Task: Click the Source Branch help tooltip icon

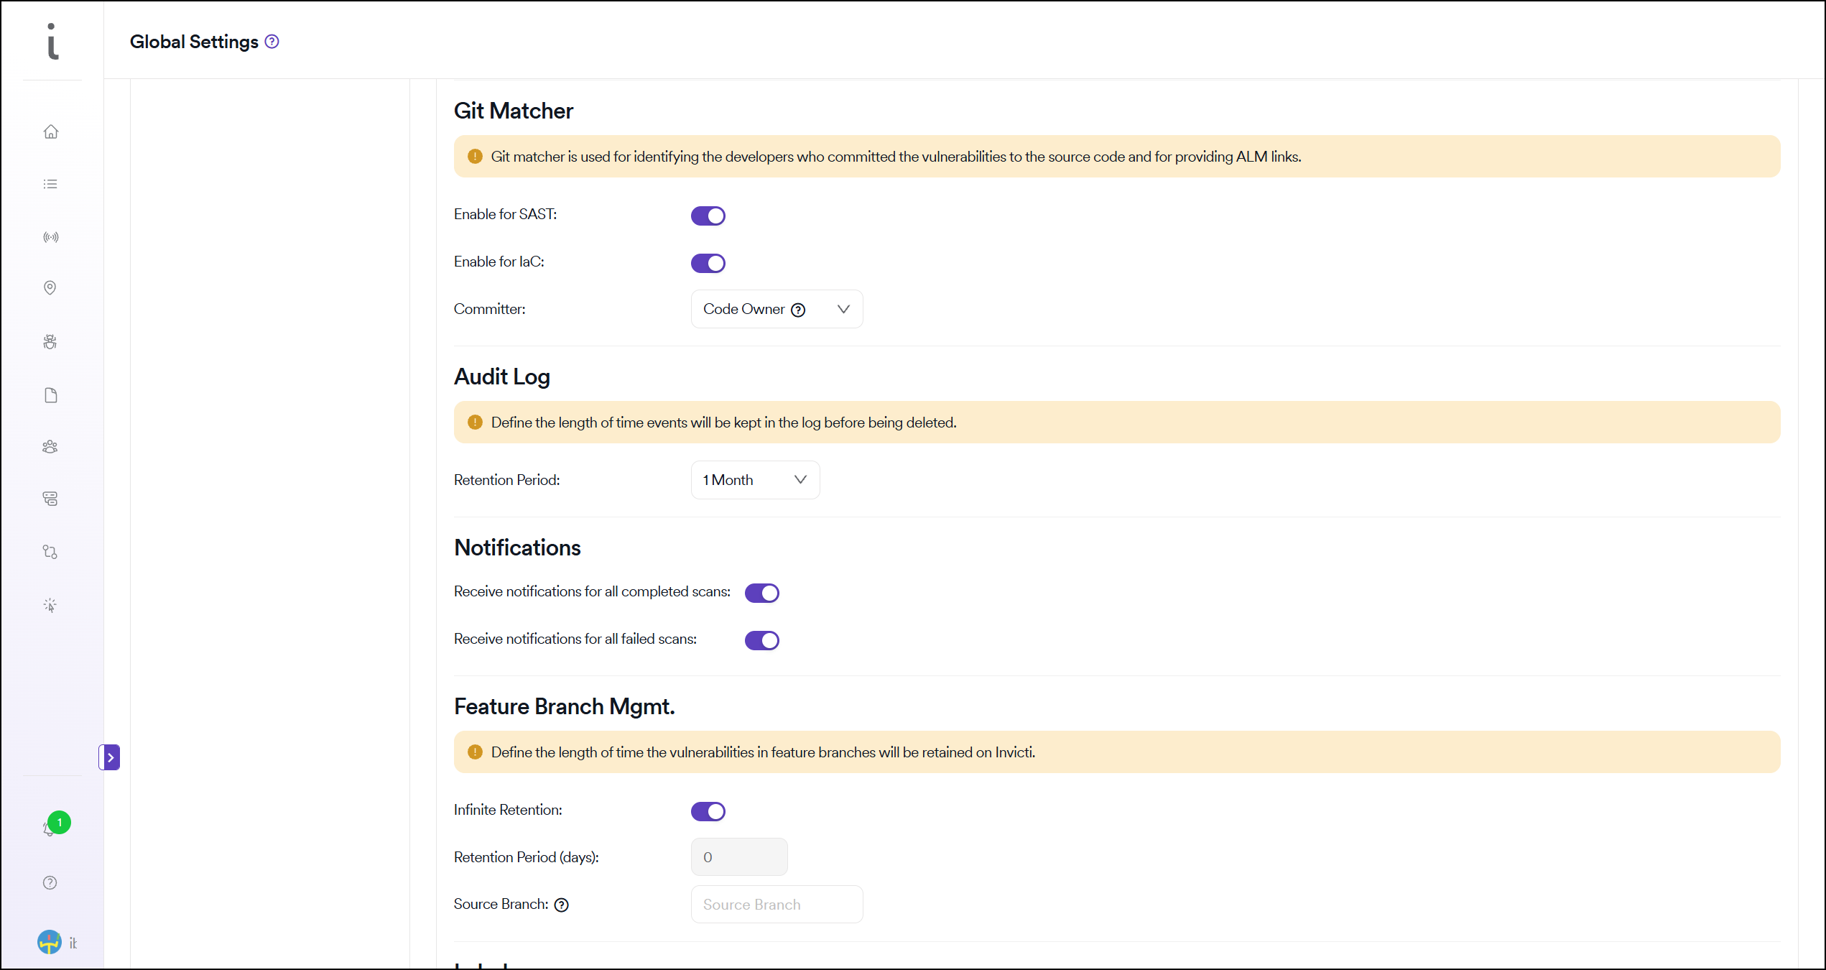Action: click(562, 905)
